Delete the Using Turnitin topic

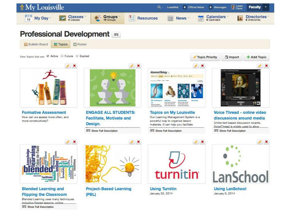[x=202, y=142]
